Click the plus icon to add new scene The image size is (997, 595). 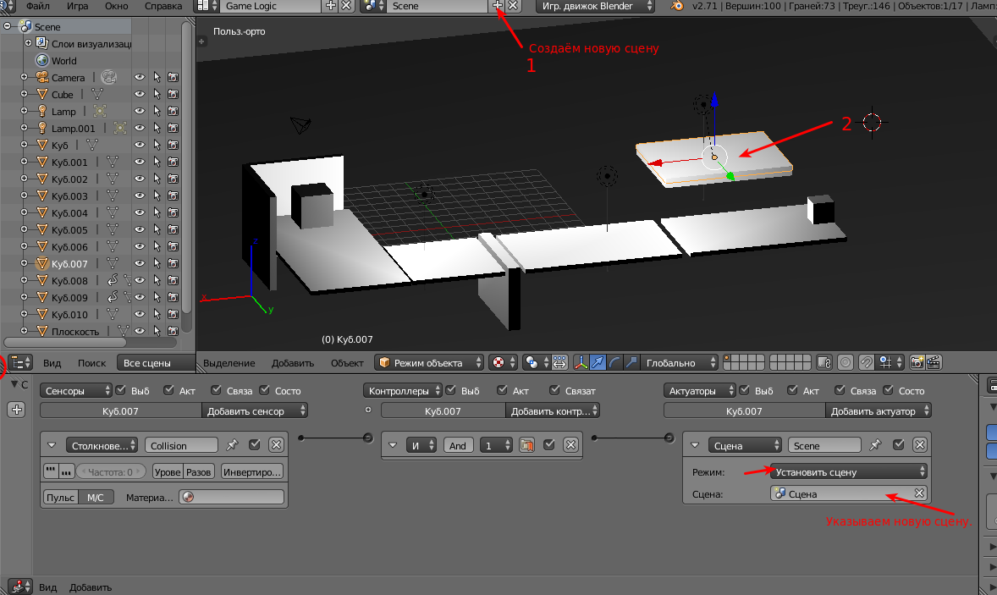tap(498, 6)
